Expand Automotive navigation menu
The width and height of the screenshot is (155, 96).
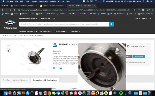point(46,31)
